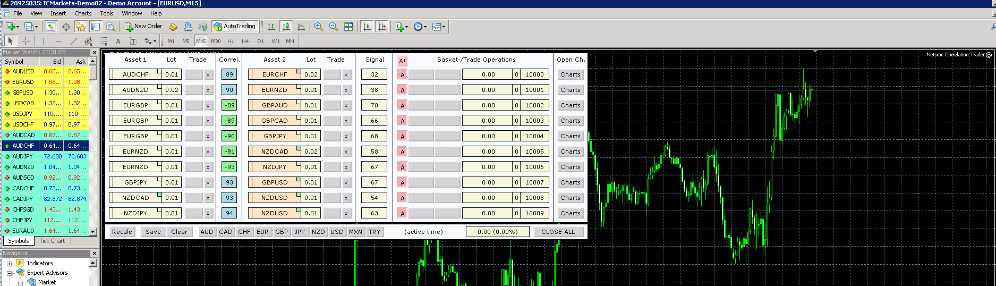This screenshot has height=286, width=996.
Task: Toggle the JPY currency filter
Action: coord(300,232)
